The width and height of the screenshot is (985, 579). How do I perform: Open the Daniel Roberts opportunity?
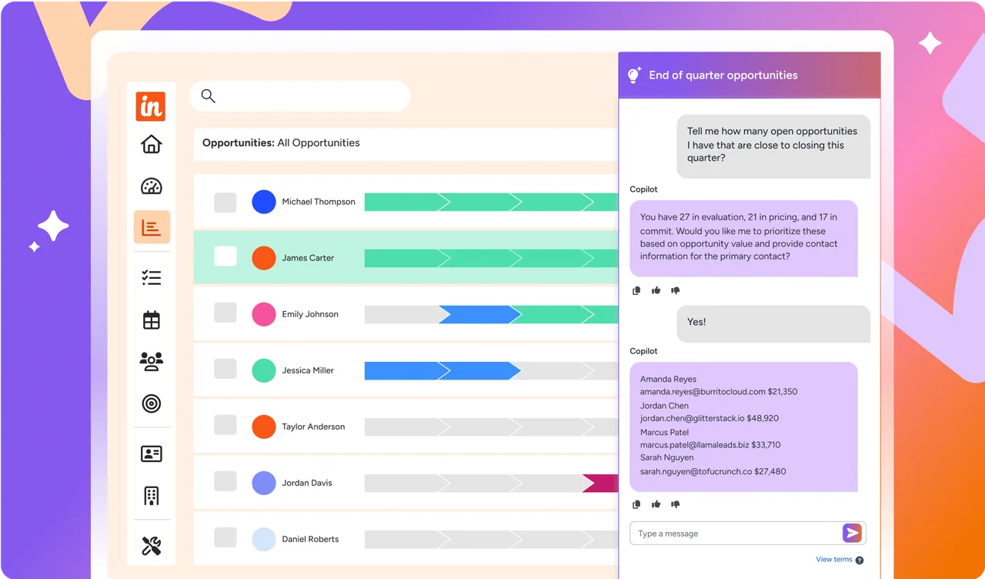[310, 539]
